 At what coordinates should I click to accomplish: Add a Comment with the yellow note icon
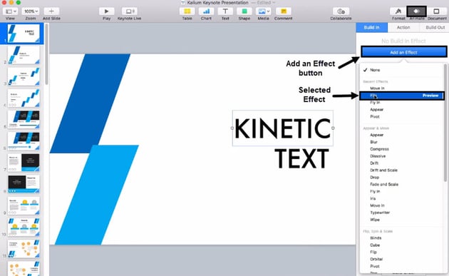tap(283, 11)
